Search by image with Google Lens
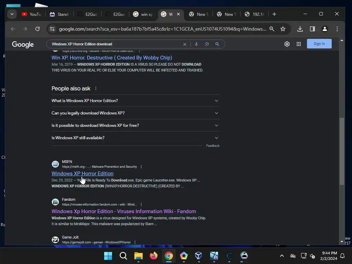352x264 pixels. [x=207, y=44]
